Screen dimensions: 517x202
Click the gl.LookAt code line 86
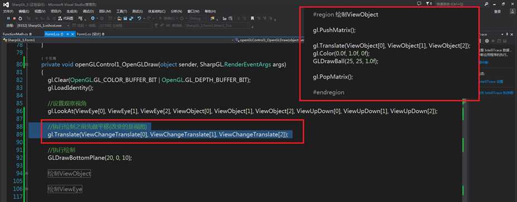tap(243, 111)
